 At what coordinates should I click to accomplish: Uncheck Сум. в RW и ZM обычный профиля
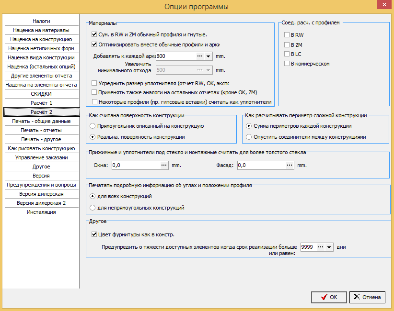click(94, 34)
